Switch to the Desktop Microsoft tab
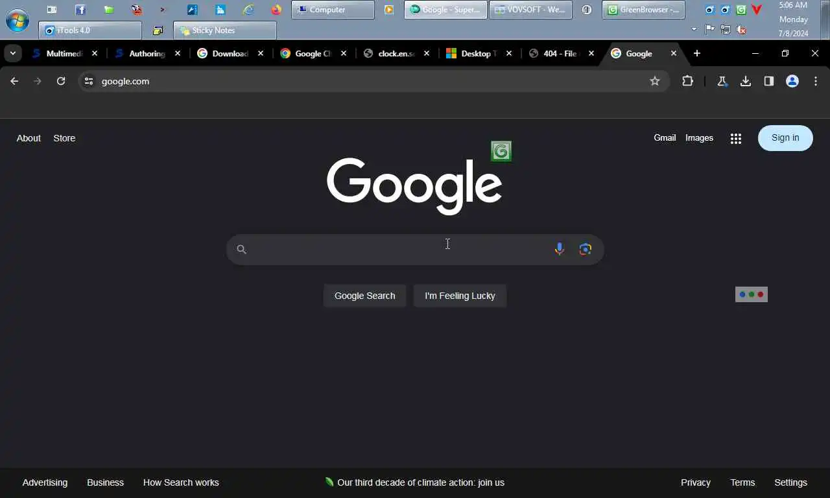 [x=479, y=54]
